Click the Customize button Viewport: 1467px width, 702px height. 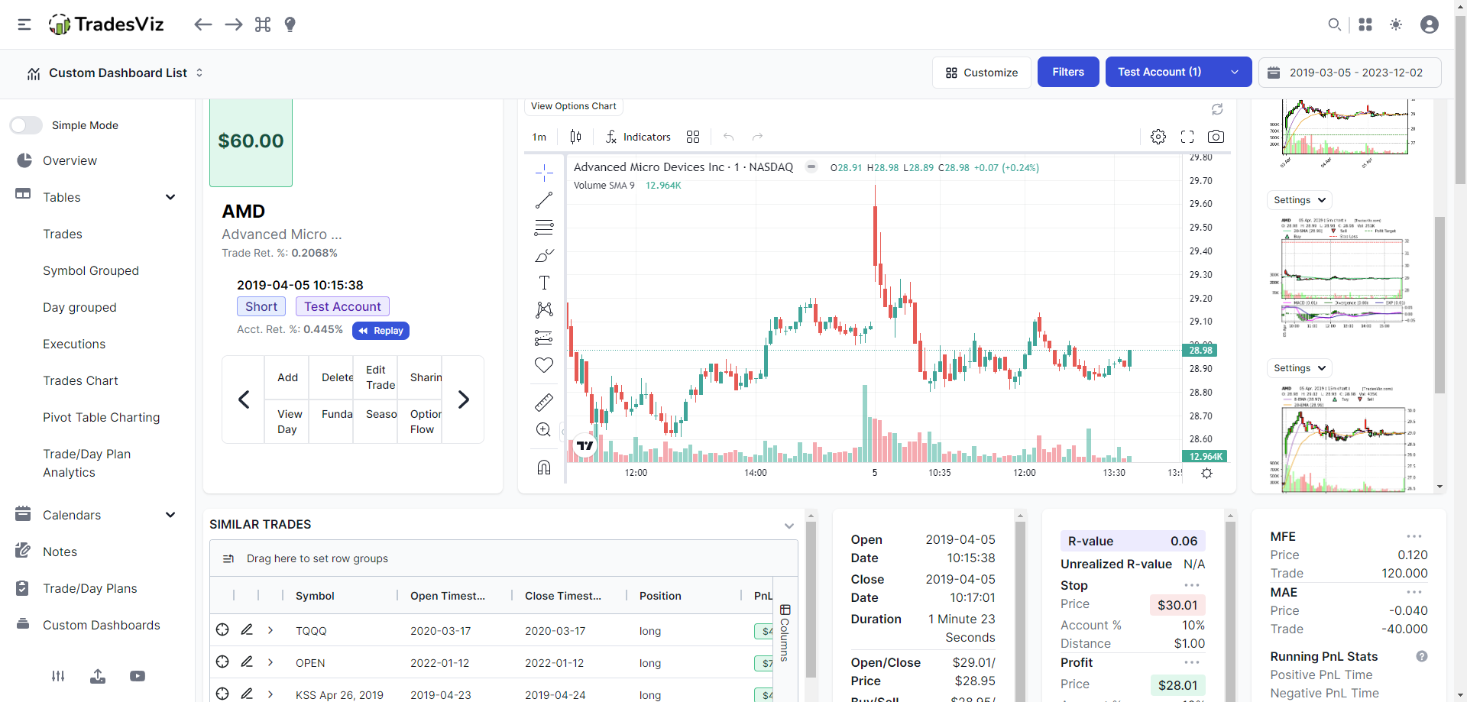(982, 73)
